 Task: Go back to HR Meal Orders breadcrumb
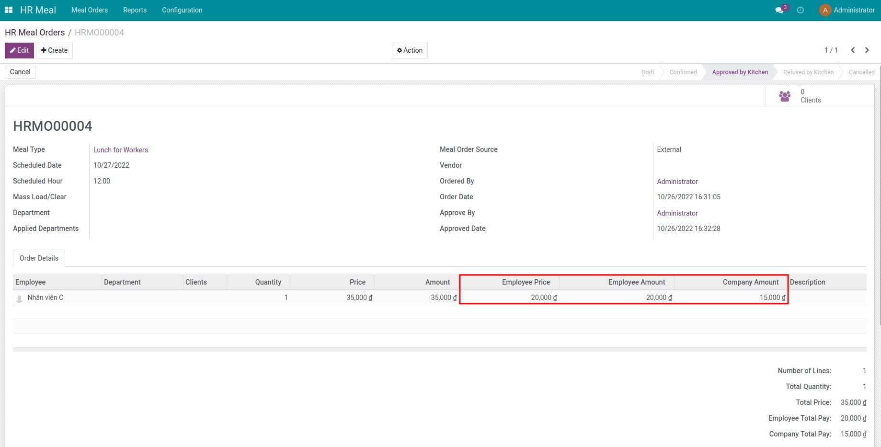point(34,33)
